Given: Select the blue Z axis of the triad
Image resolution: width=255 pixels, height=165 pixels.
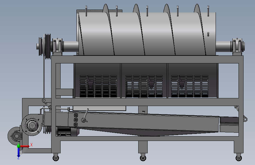Looking at the screenshot, I should pyautogui.click(x=19, y=152).
